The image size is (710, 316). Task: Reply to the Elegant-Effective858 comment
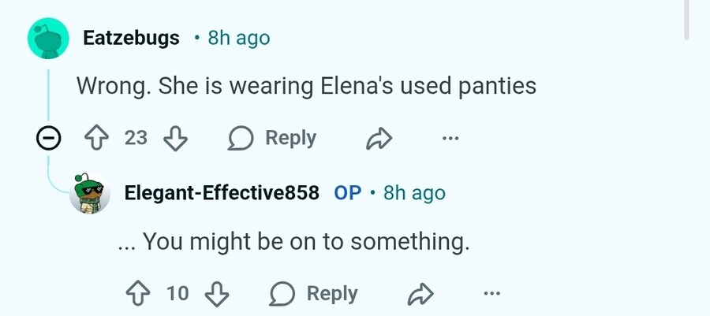pos(314,294)
